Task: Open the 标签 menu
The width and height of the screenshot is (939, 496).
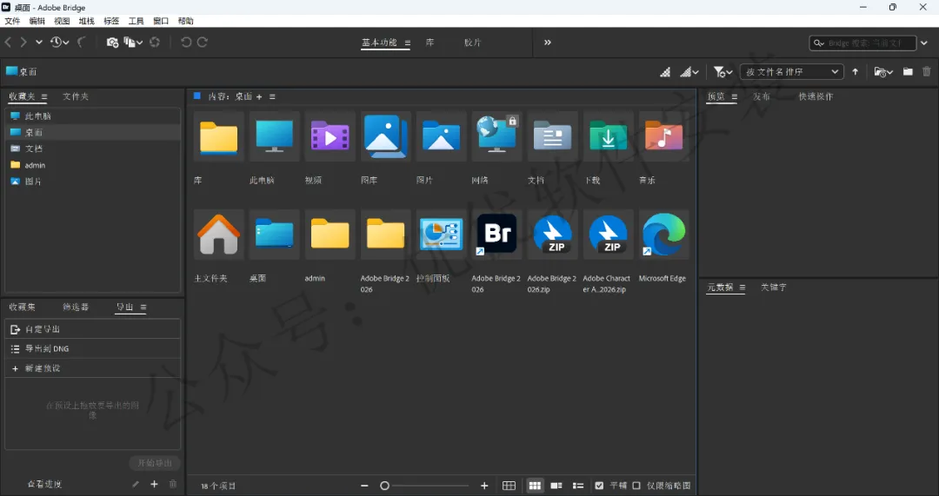Action: pos(111,21)
